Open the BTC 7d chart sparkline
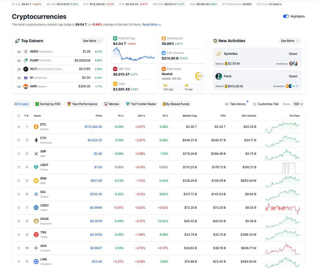 (282, 128)
